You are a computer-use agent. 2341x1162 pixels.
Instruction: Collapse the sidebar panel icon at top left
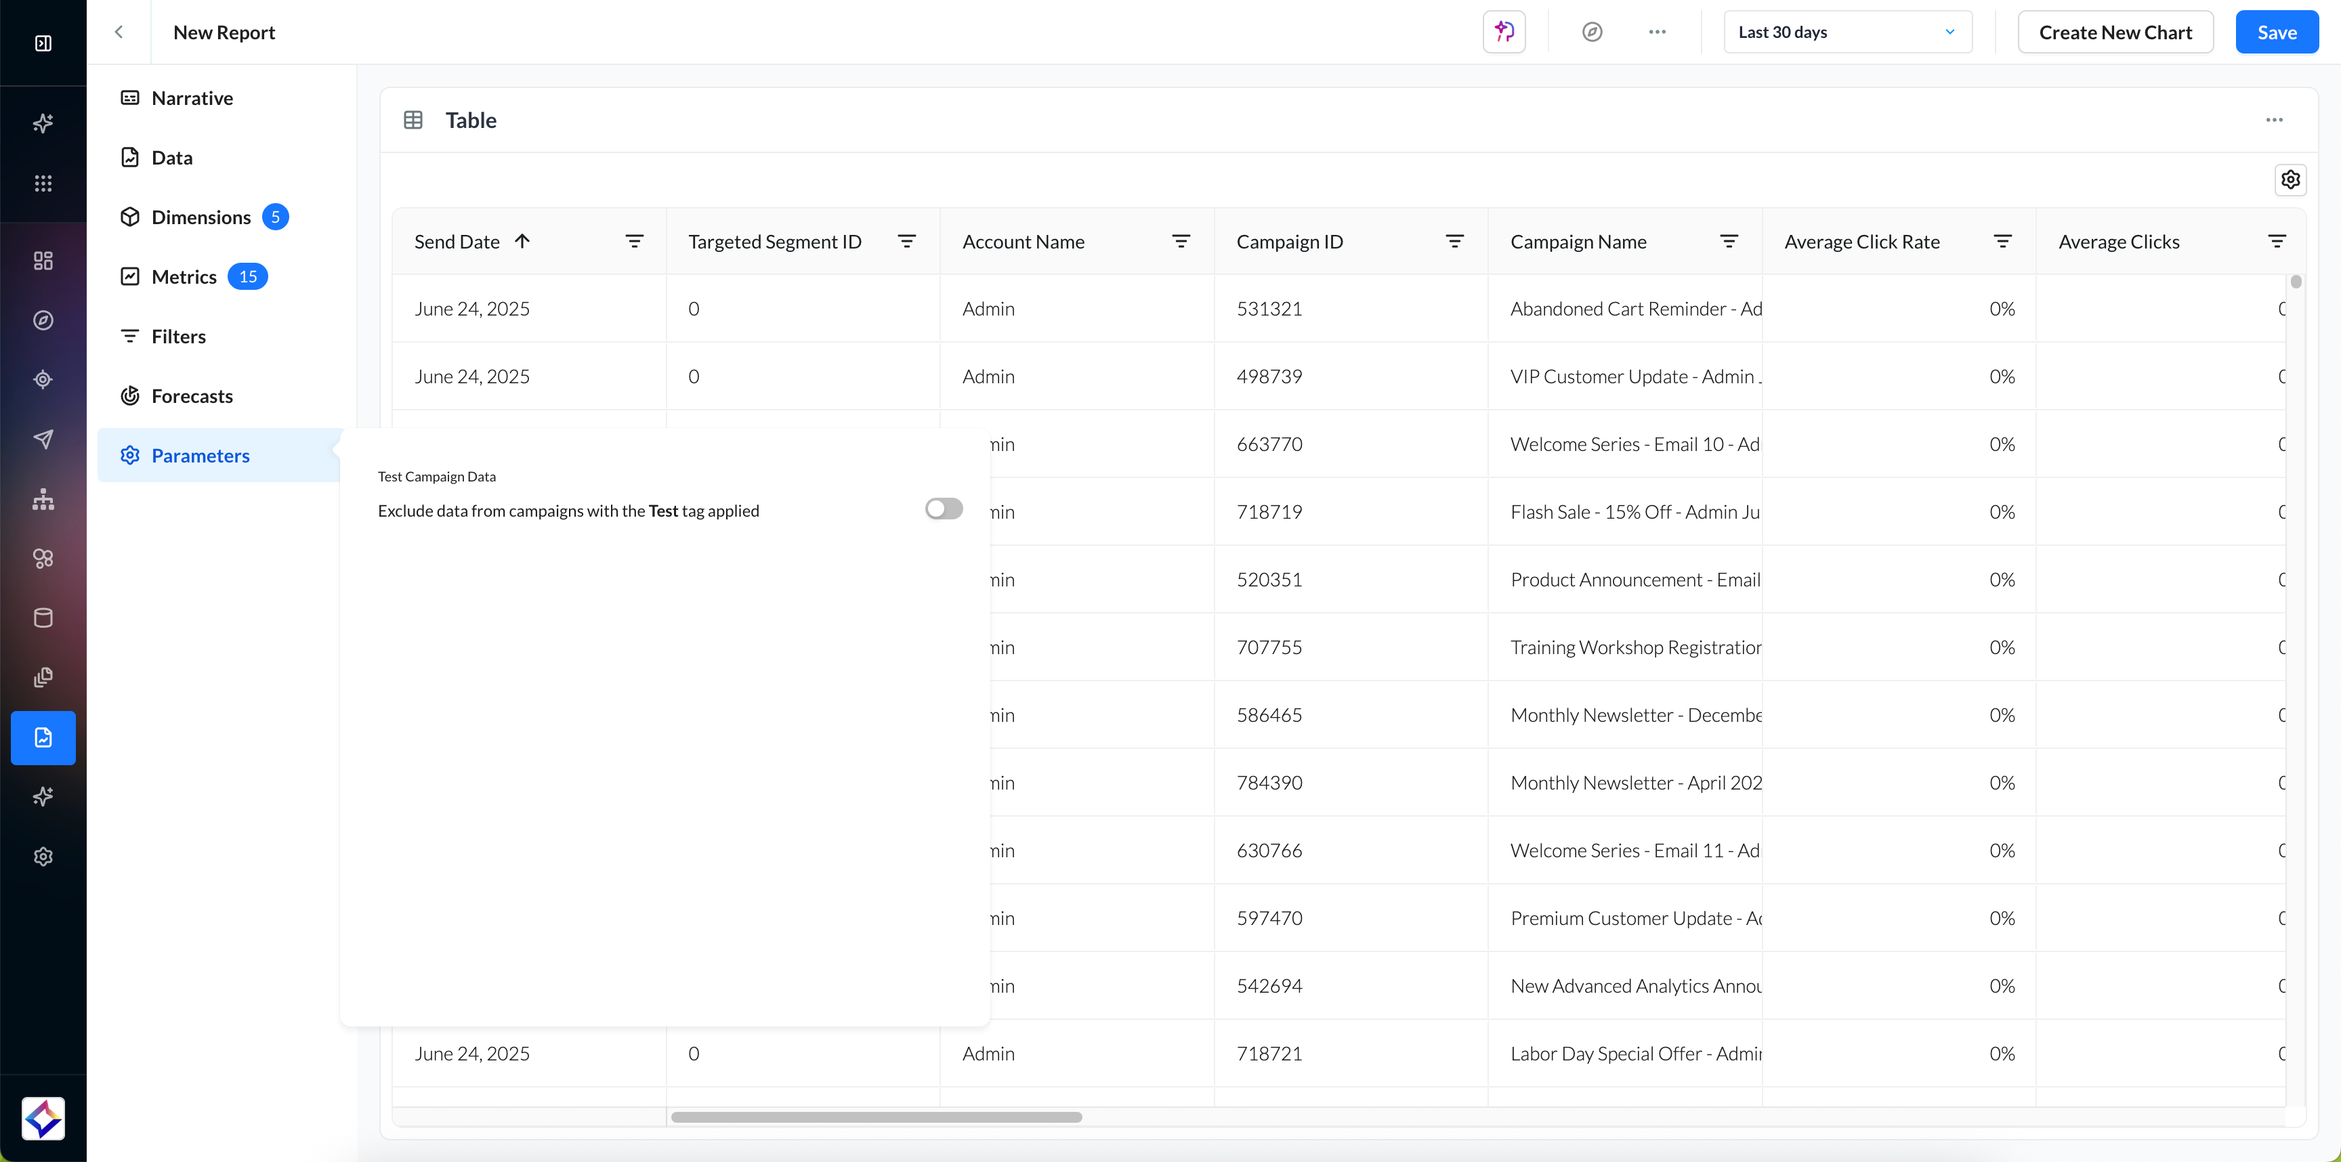pyautogui.click(x=43, y=43)
